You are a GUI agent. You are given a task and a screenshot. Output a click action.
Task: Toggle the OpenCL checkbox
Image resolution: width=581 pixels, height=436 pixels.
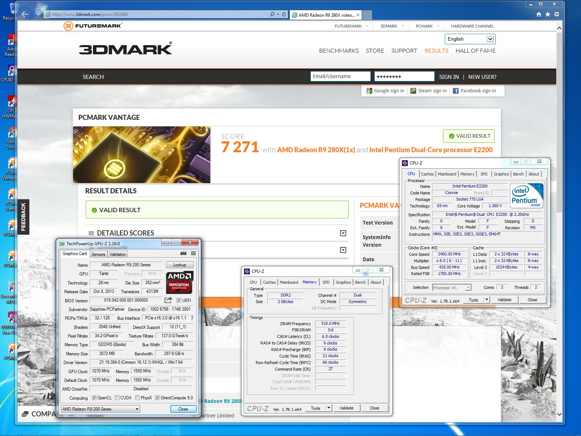(94, 398)
